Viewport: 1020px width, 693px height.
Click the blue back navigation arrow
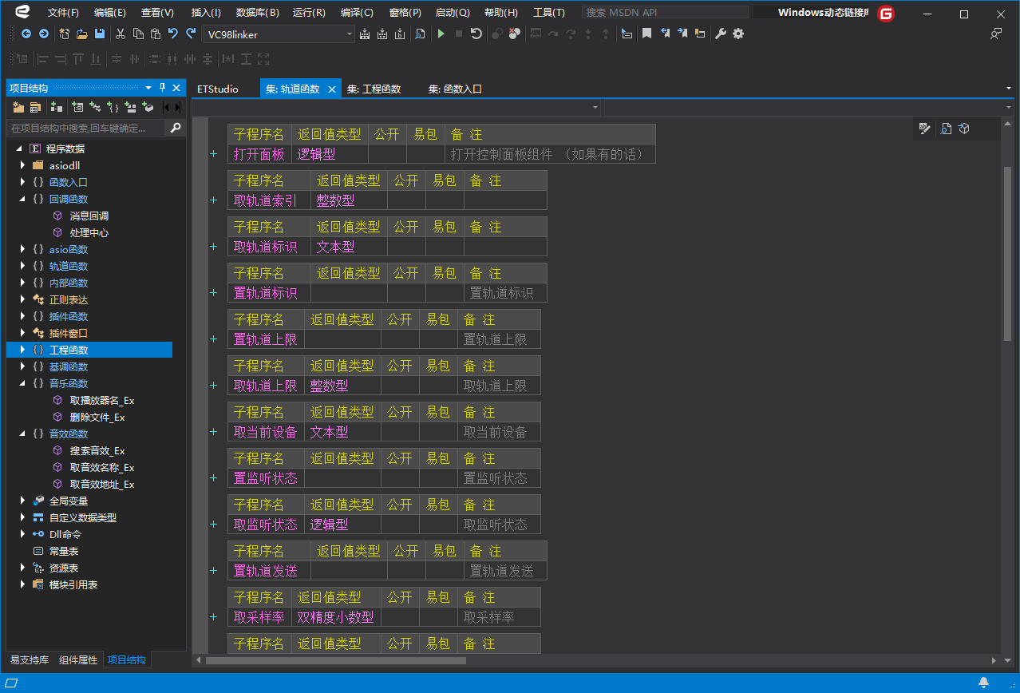pyautogui.click(x=26, y=34)
